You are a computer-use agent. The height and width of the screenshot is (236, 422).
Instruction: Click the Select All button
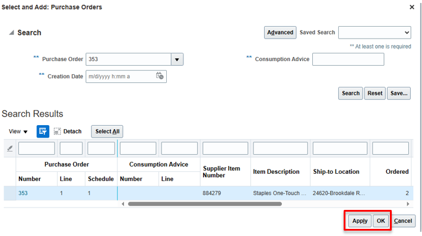(107, 132)
